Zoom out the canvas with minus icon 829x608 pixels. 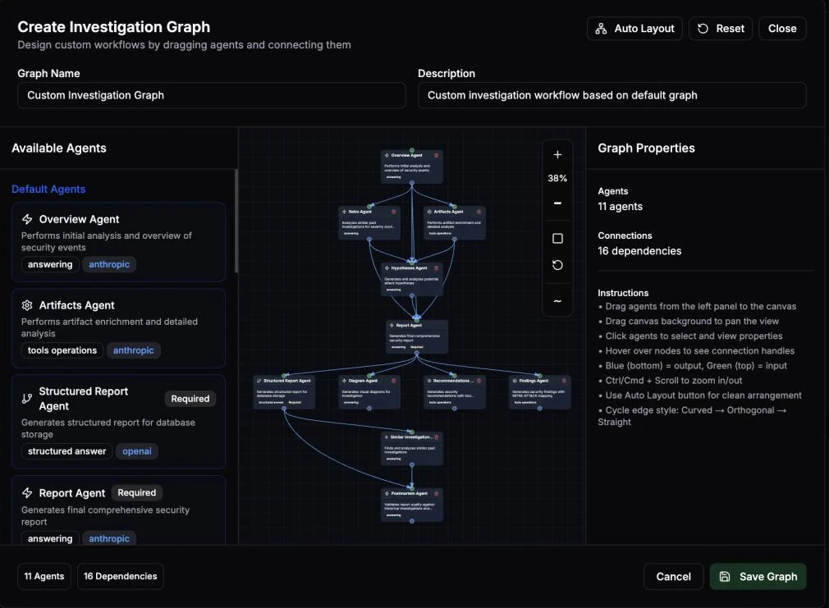(x=557, y=203)
